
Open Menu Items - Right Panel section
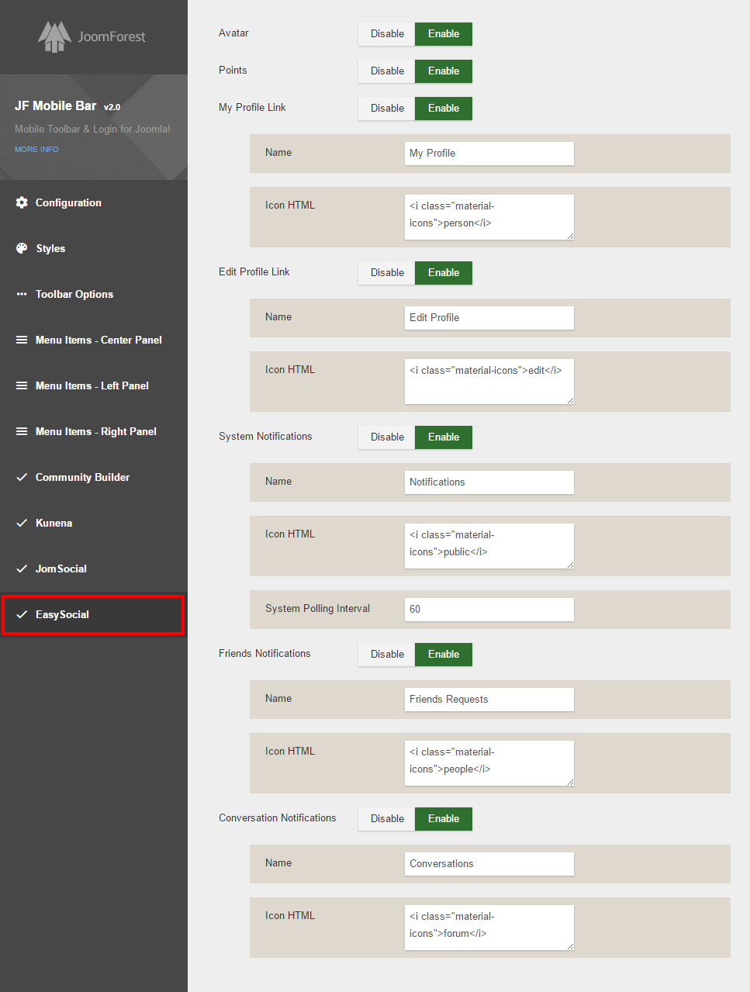pos(95,431)
